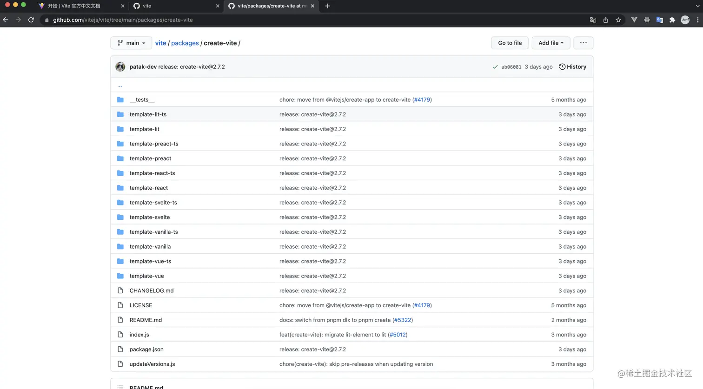The height and width of the screenshot is (389, 703).
Task: Open the Chrome three-dot menu
Action: coord(697,20)
